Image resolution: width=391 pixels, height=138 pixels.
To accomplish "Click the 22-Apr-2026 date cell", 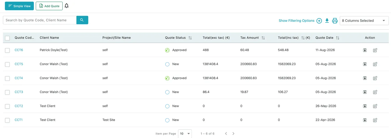I will tap(325, 120).
